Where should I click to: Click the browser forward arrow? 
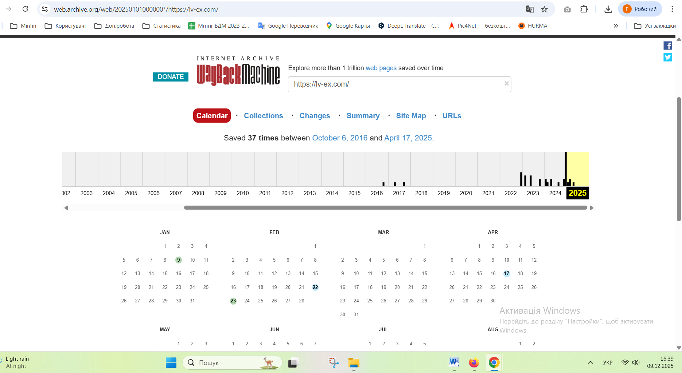[9, 9]
